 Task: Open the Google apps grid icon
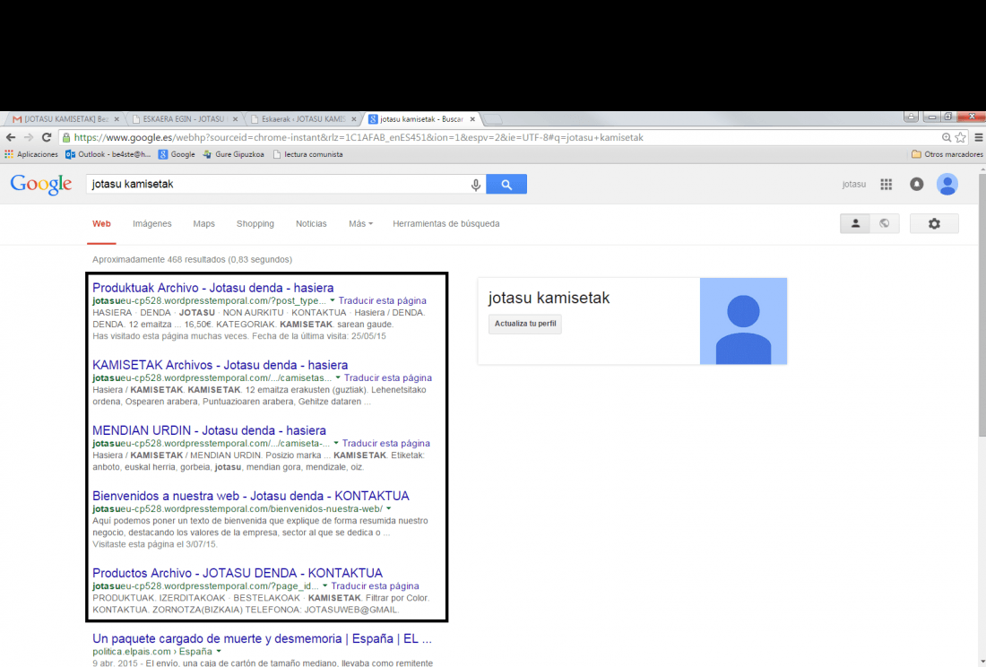(886, 184)
